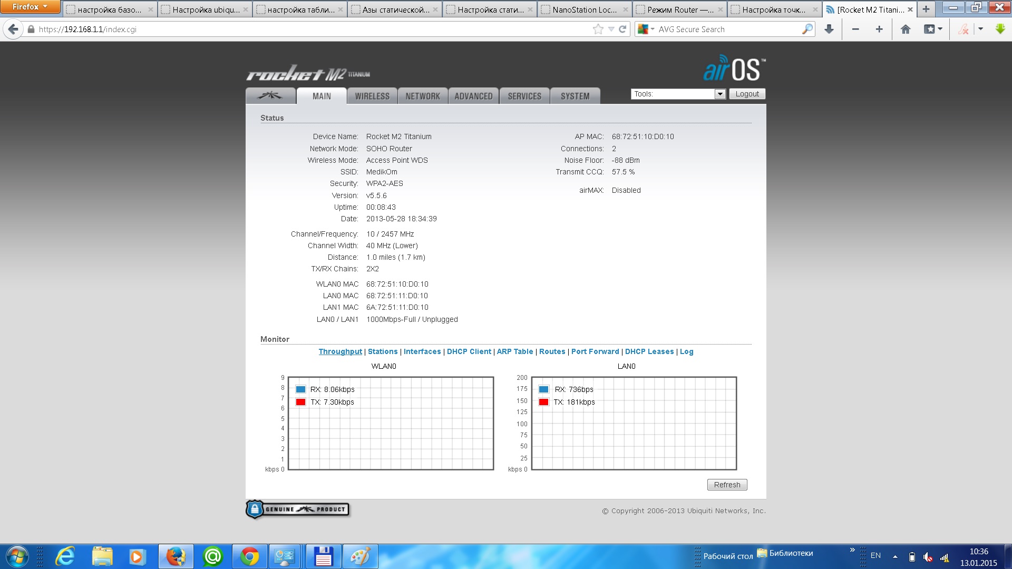The image size is (1012, 569).
Task: Open the ARP Table link
Action: coord(515,351)
